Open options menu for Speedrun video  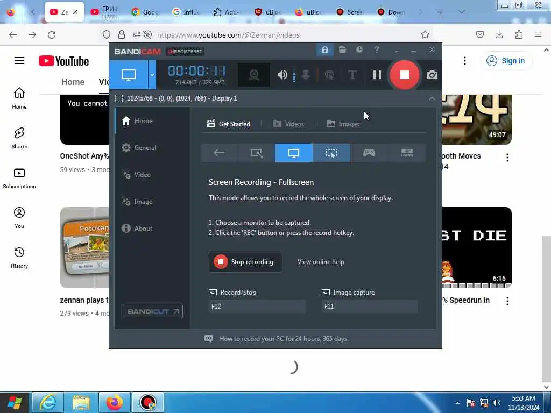(507, 301)
